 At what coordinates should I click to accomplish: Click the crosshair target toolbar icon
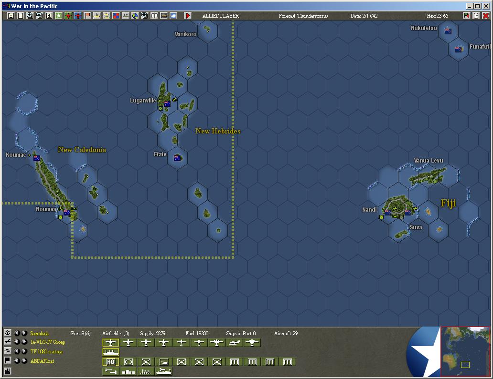(x=145, y=16)
